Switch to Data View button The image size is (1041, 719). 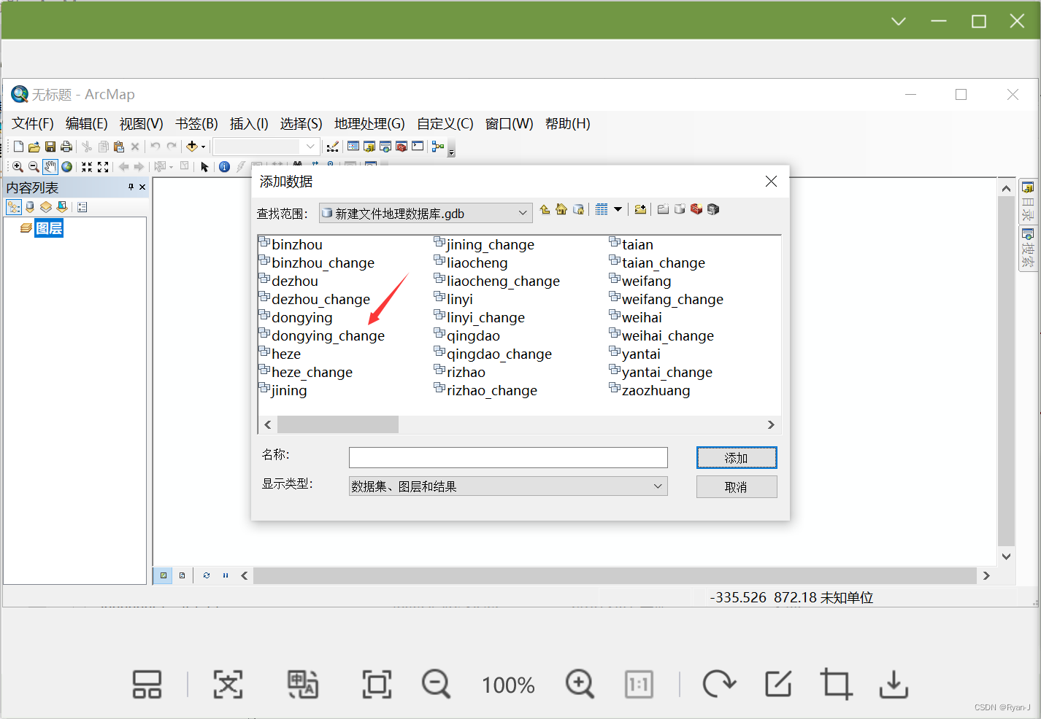click(164, 575)
